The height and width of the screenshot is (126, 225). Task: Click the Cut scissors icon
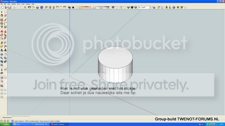click(14, 7)
